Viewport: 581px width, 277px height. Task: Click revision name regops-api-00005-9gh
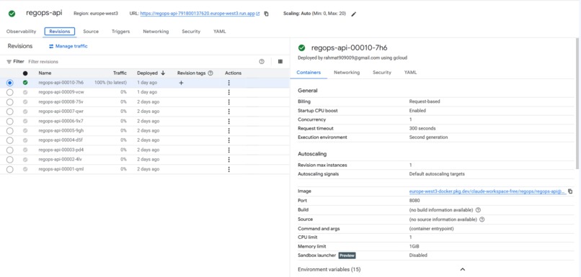point(61,130)
